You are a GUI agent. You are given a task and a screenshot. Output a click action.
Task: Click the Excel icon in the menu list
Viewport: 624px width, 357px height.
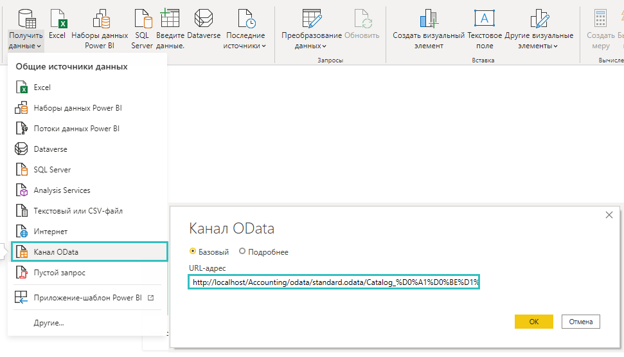[x=21, y=87]
